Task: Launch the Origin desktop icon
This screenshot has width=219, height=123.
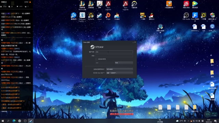Action: pyautogui.click(x=108, y=16)
